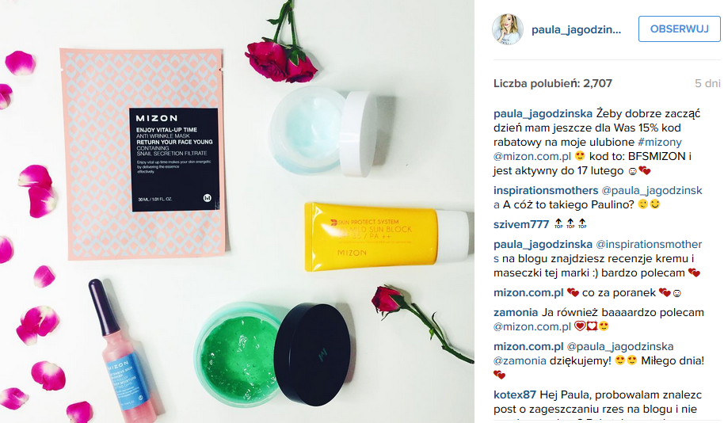Click the green gel jar in photo

coord(238,355)
